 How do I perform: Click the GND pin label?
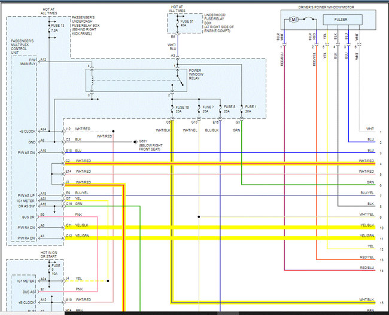pyautogui.click(x=32, y=142)
